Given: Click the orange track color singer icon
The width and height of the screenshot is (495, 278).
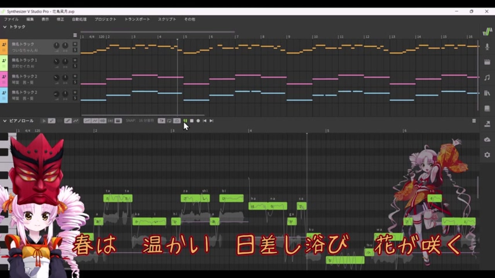Looking at the screenshot, I should point(4,45).
